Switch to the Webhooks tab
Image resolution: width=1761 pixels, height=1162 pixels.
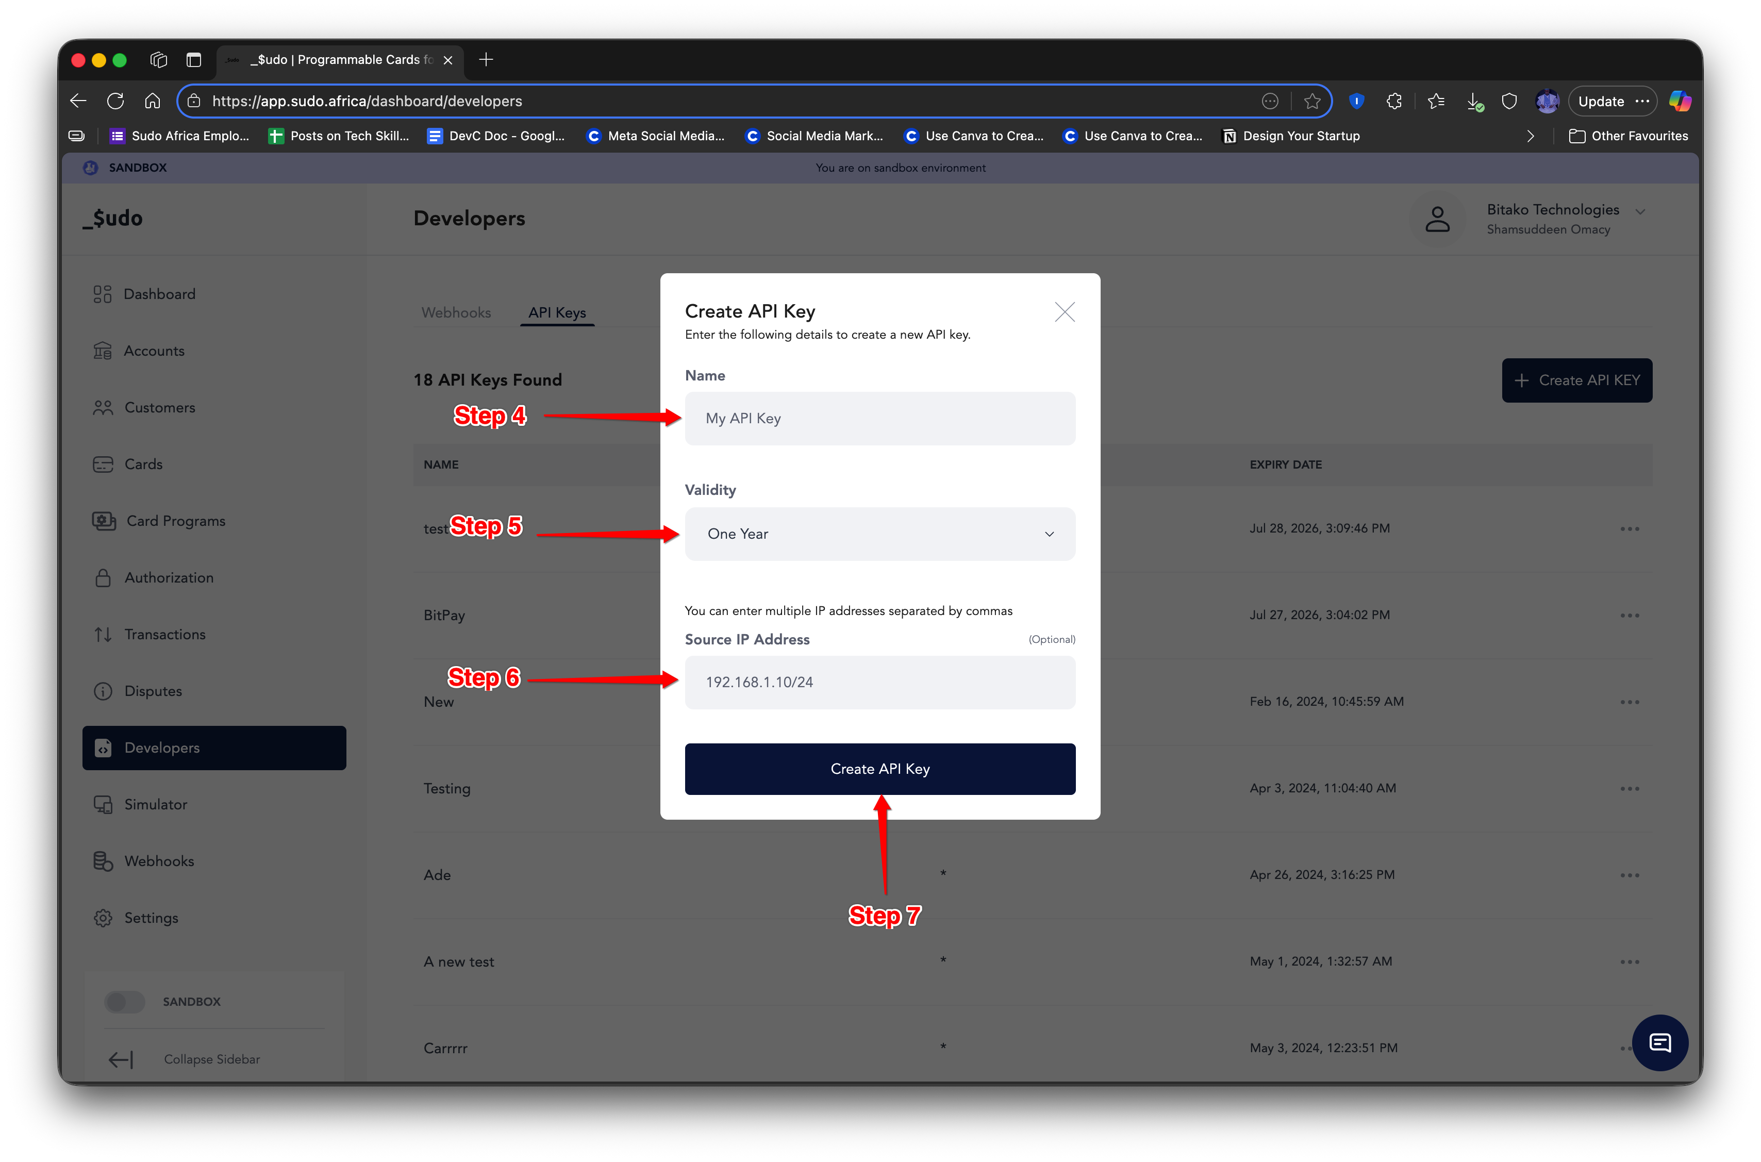(456, 313)
